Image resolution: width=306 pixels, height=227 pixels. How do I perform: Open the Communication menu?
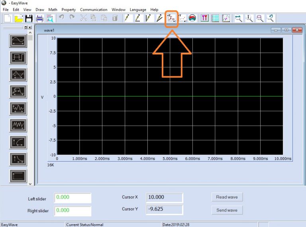click(x=94, y=10)
